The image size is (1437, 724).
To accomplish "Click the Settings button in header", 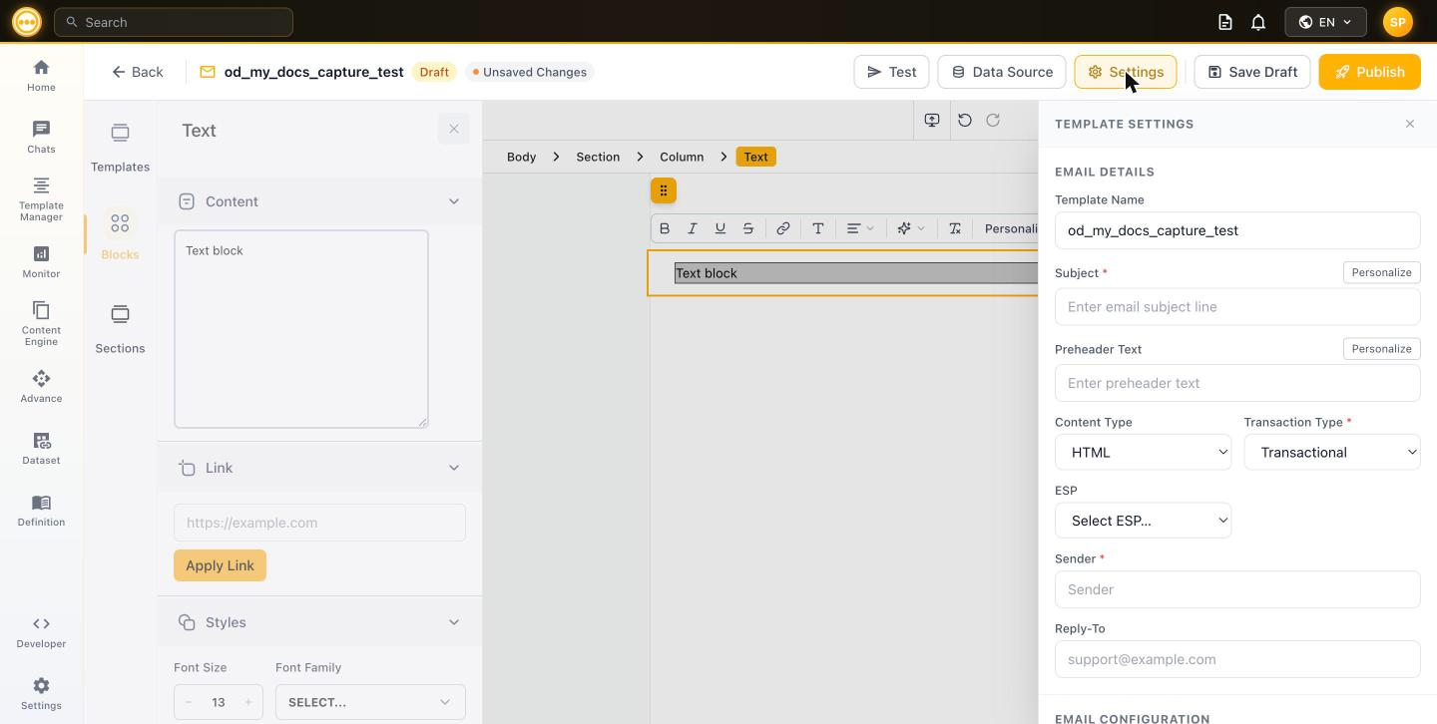I will 1126,72.
